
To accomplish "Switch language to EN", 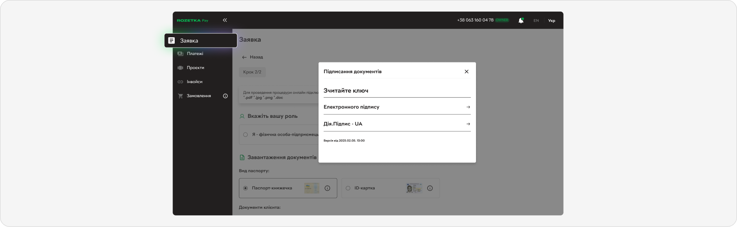I will (x=536, y=21).
